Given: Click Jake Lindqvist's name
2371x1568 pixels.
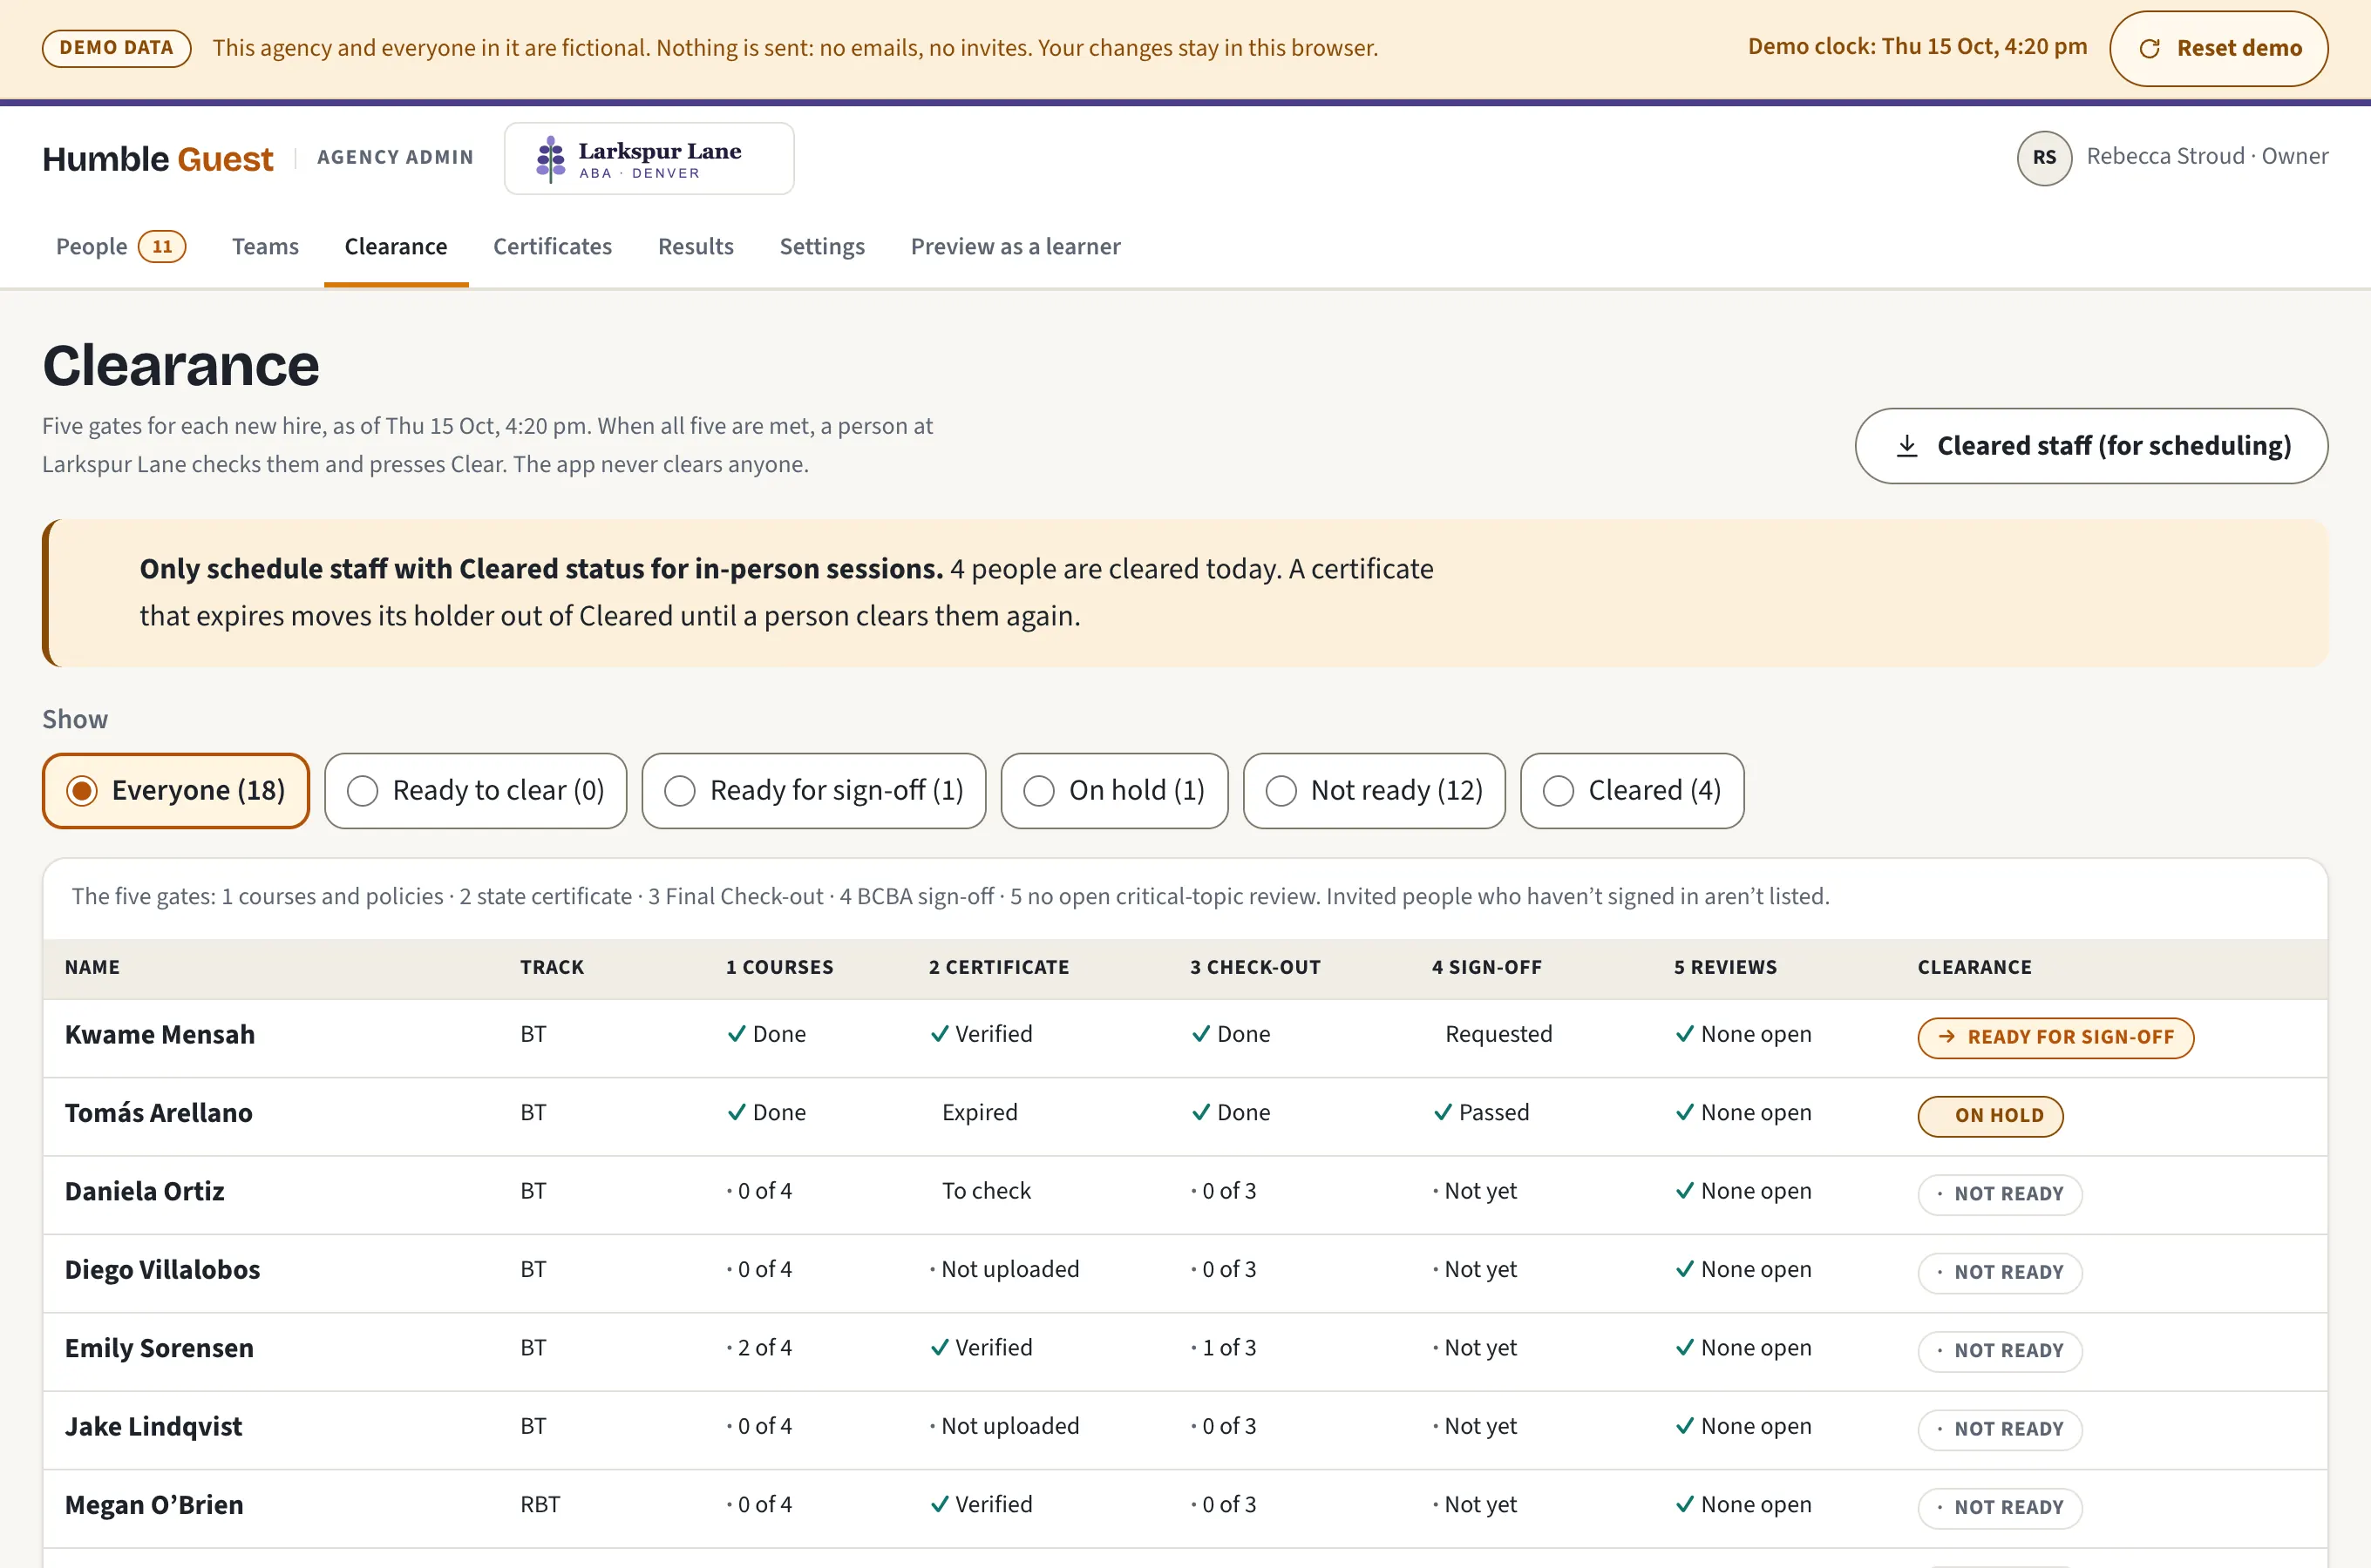Looking at the screenshot, I should point(153,1427).
